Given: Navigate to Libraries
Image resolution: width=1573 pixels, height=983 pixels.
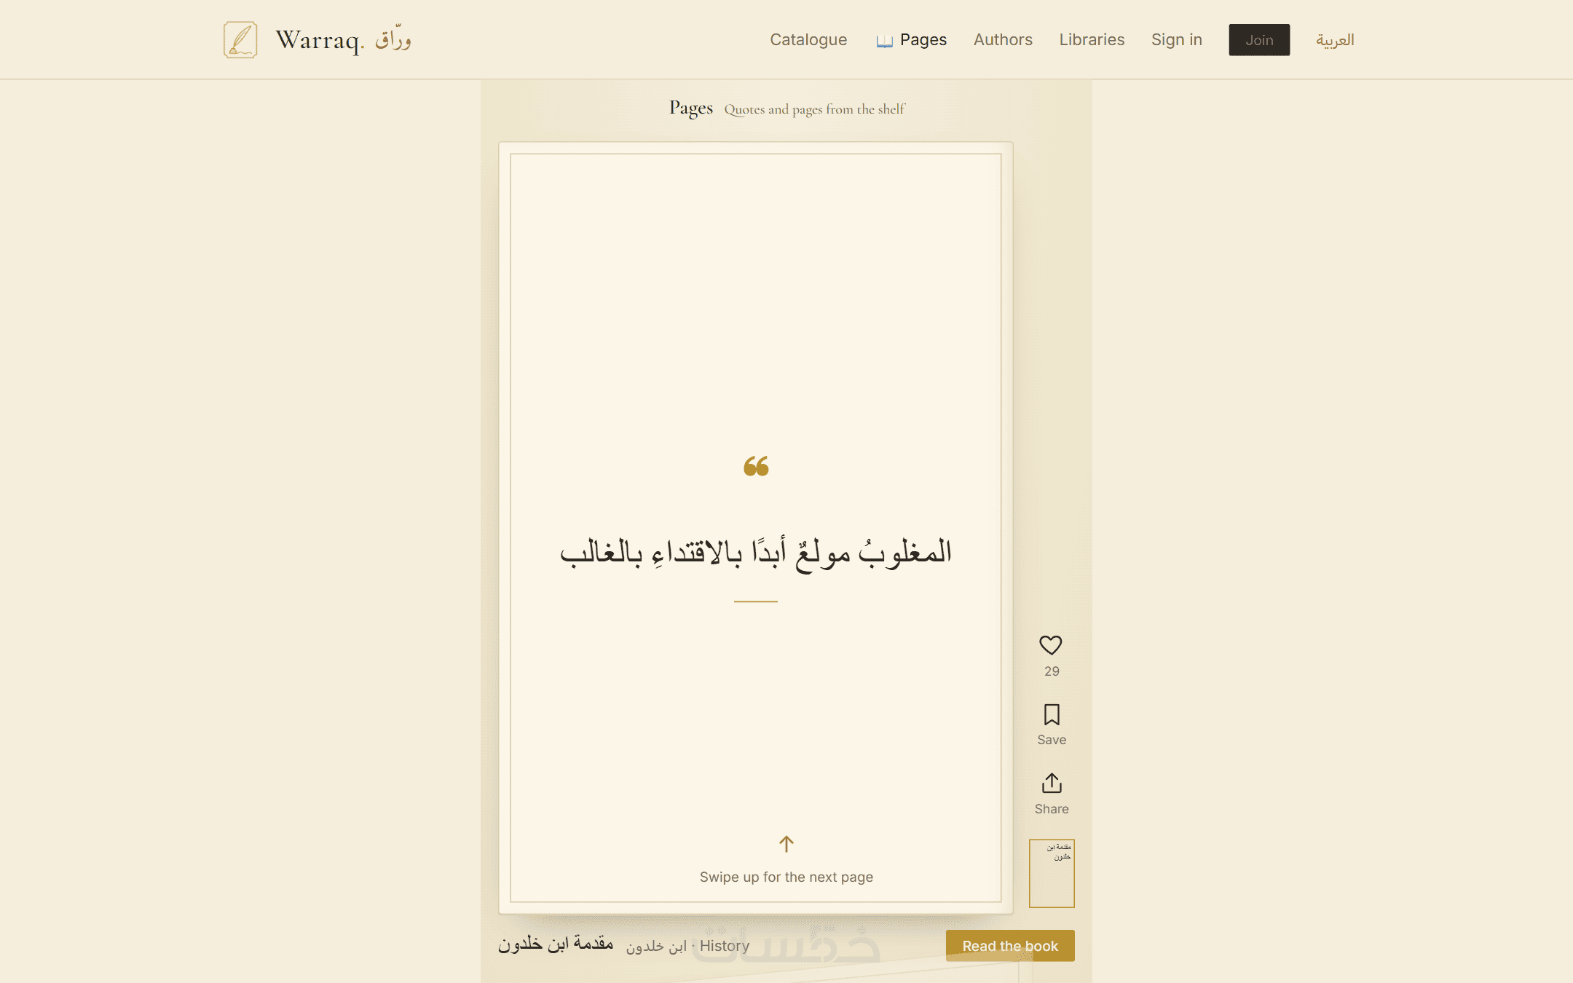Looking at the screenshot, I should click(x=1092, y=39).
